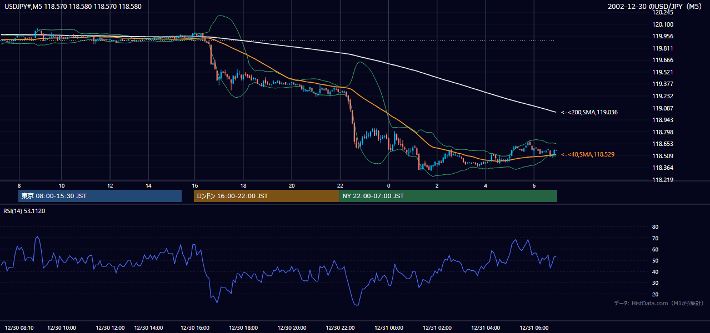Click the NY 22:00-07:00 JST session bar

(448, 196)
